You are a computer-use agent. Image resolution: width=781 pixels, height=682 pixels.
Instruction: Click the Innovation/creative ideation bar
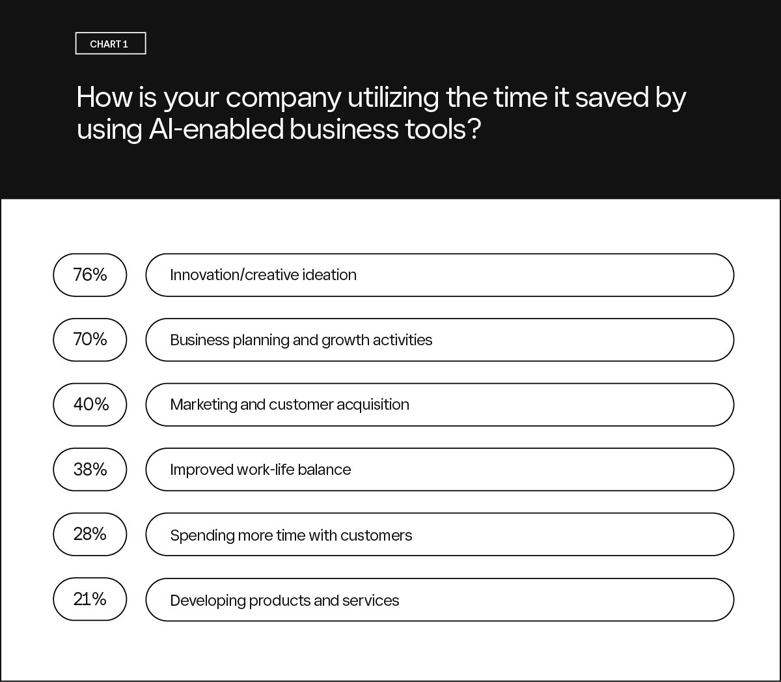439,275
